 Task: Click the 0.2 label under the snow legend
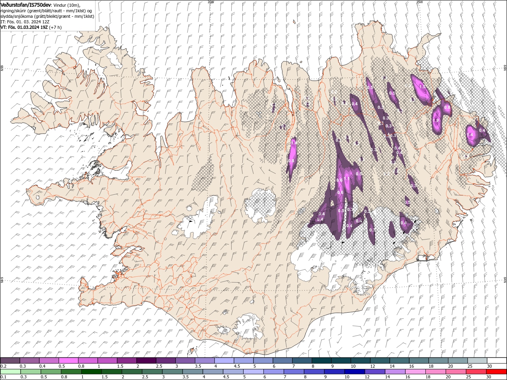3,366
